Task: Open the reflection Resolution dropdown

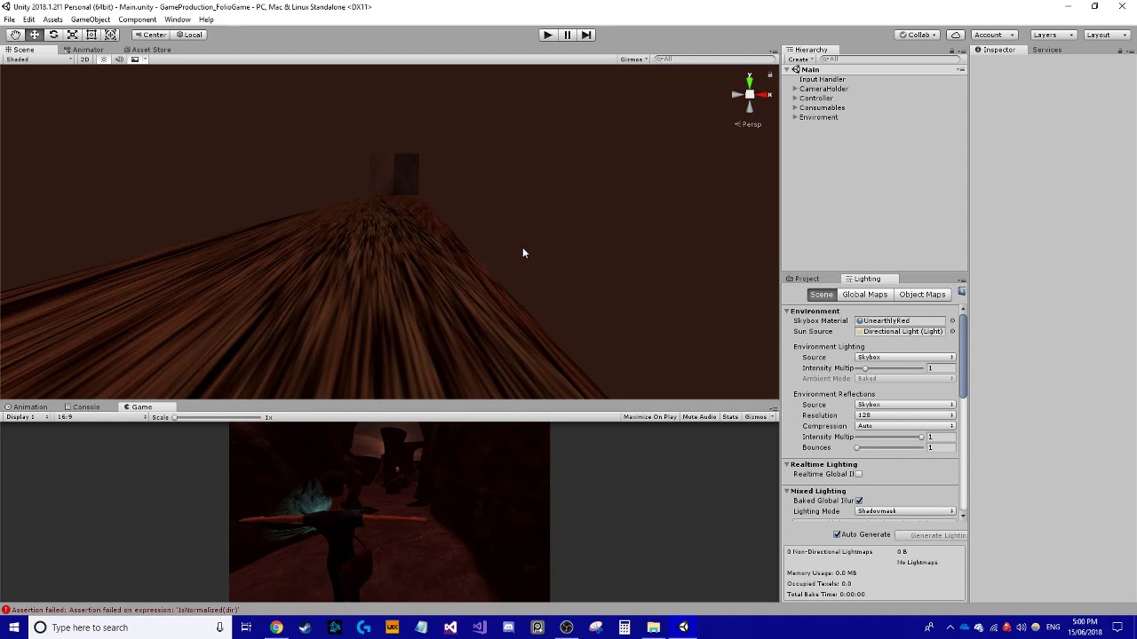Action: point(905,415)
